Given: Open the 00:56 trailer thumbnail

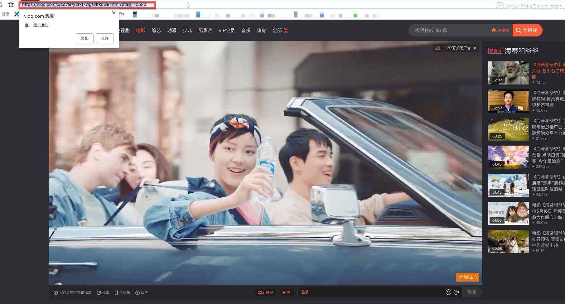Looking at the screenshot, I should tap(509, 241).
